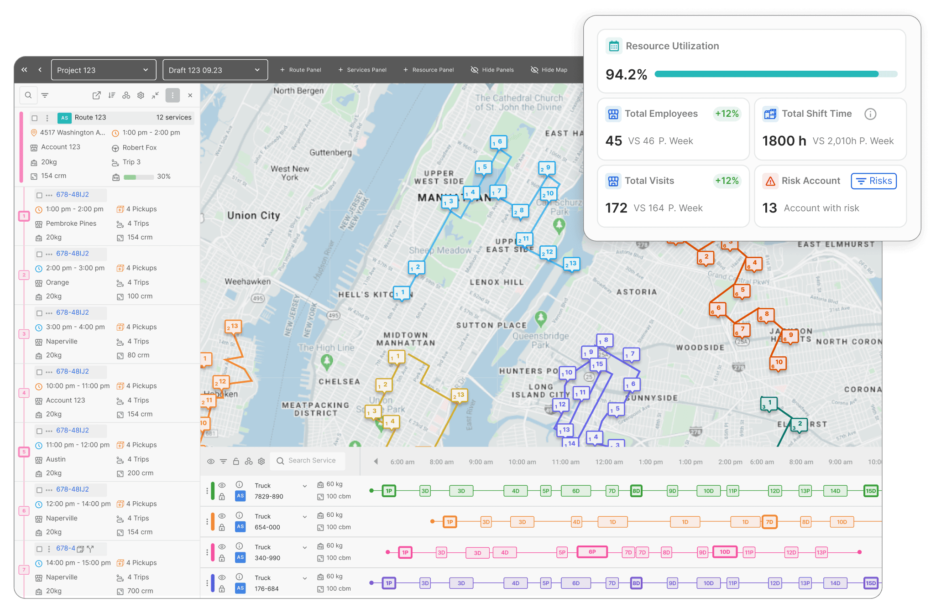936x608 pixels.
Task: Add a Resource Panel
Action: 429,70
